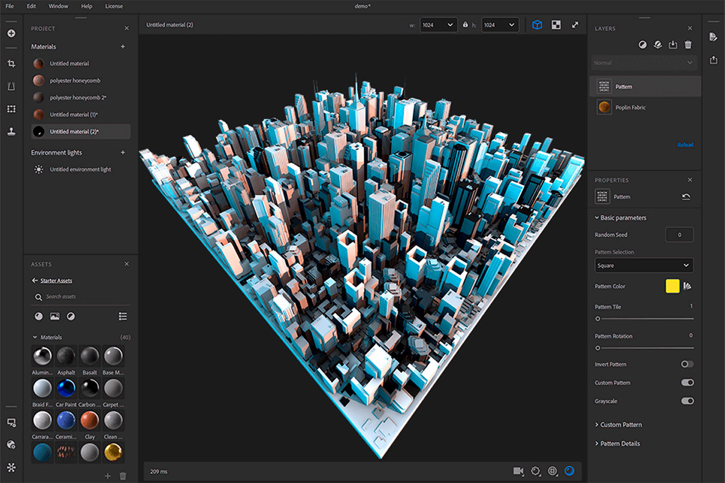Open the yellow Pattern Color swatch
Screen dimensions: 725x483
(x=672, y=286)
